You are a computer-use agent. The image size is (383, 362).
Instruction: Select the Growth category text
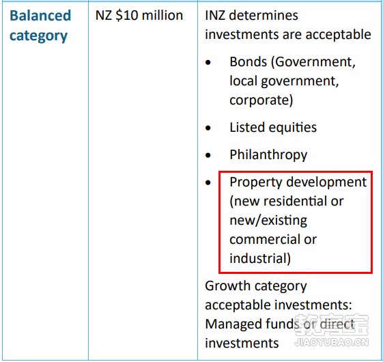click(256, 286)
